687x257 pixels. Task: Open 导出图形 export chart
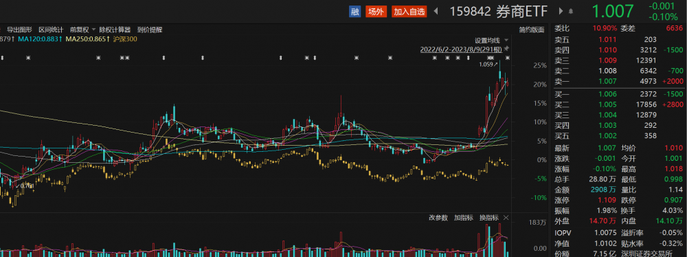pyautogui.click(x=19, y=30)
